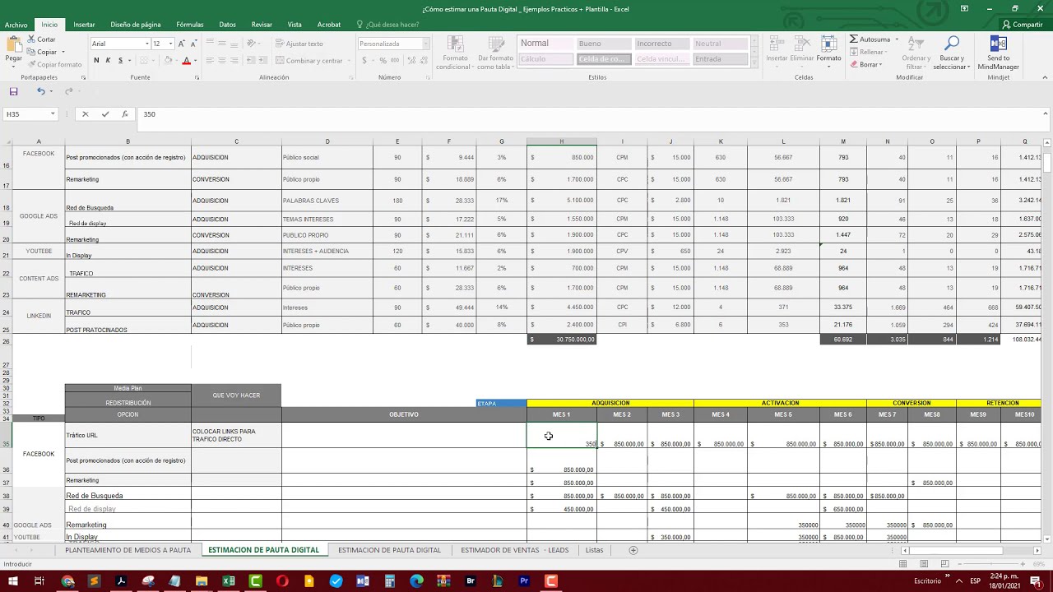Click the Autosuma sigma button
This screenshot has height=592, width=1053.
870,39
